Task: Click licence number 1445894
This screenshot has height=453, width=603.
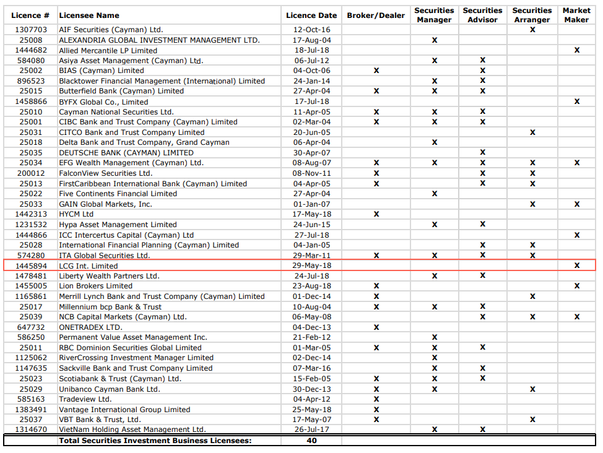Action: (x=30, y=266)
